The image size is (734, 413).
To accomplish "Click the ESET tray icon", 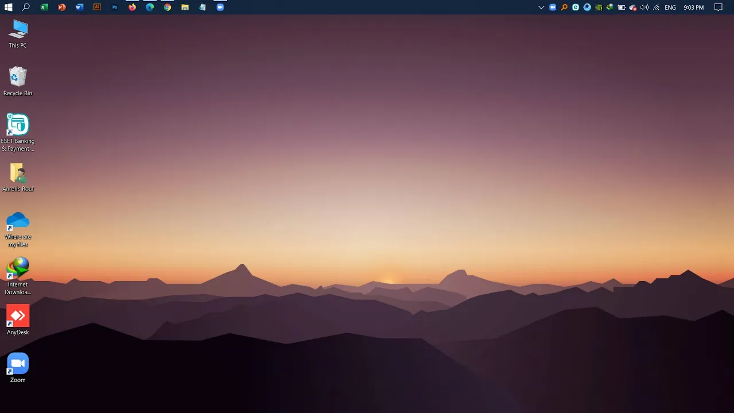I will pos(576,7).
